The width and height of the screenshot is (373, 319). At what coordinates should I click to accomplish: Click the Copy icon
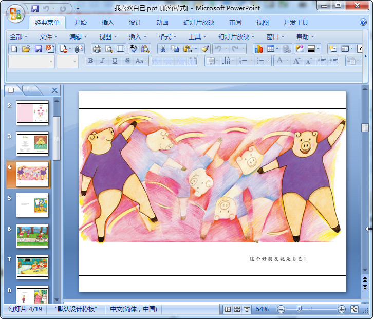(175, 49)
